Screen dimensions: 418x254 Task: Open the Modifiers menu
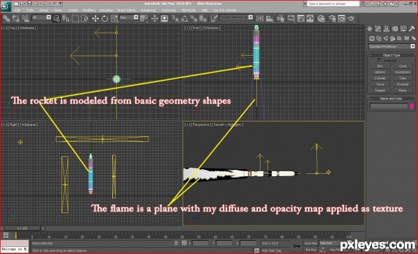tap(89, 10)
